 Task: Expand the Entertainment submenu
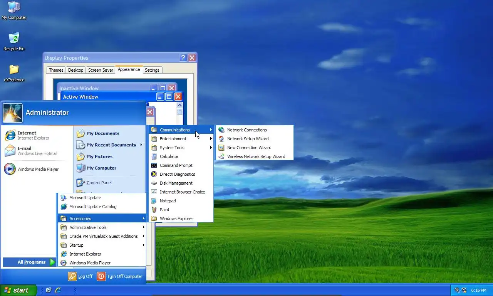[x=181, y=139]
